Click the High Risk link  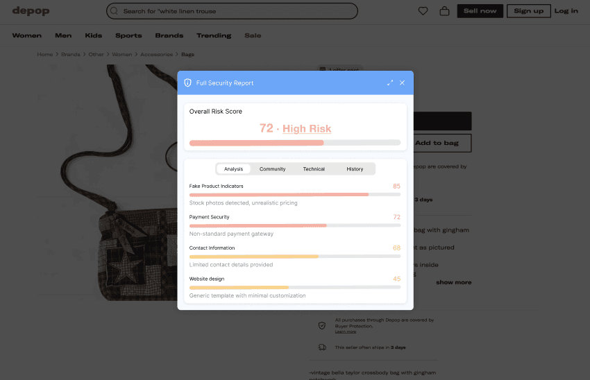coord(307,128)
